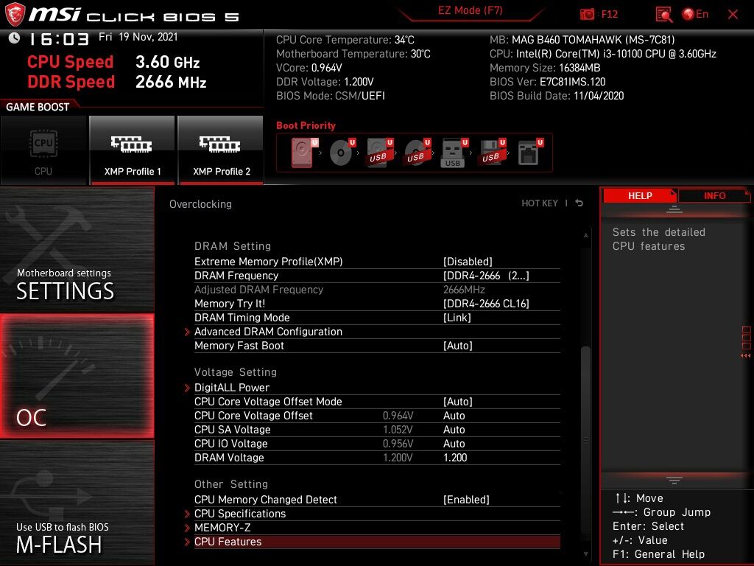Screen dimensions: 754x566
Task: Open the highlighted CPU Features submenu
Action: (x=376, y=542)
